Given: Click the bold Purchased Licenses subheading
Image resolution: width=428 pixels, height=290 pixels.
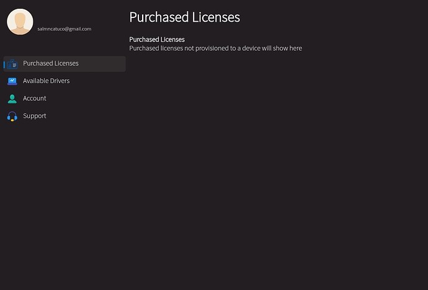Looking at the screenshot, I should [x=157, y=40].
